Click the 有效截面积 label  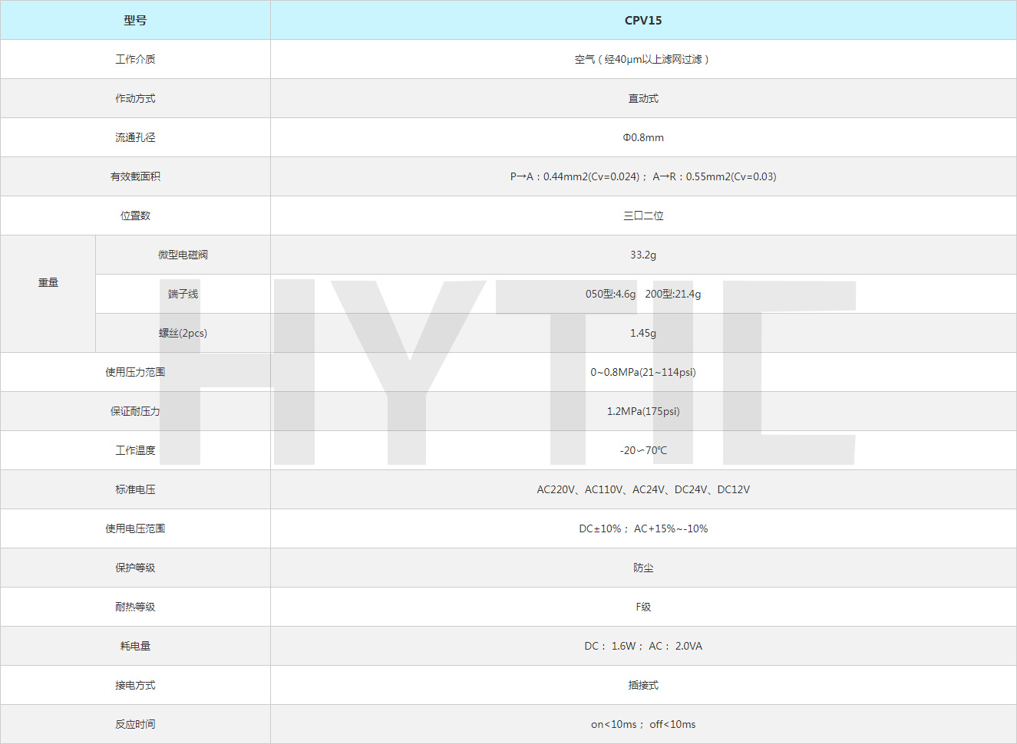click(135, 176)
